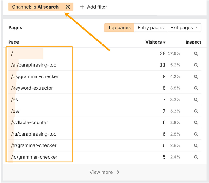Inspect the /cs/grammar-checker page

click(x=196, y=77)
